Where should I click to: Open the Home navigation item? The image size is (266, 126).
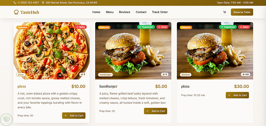96,12
